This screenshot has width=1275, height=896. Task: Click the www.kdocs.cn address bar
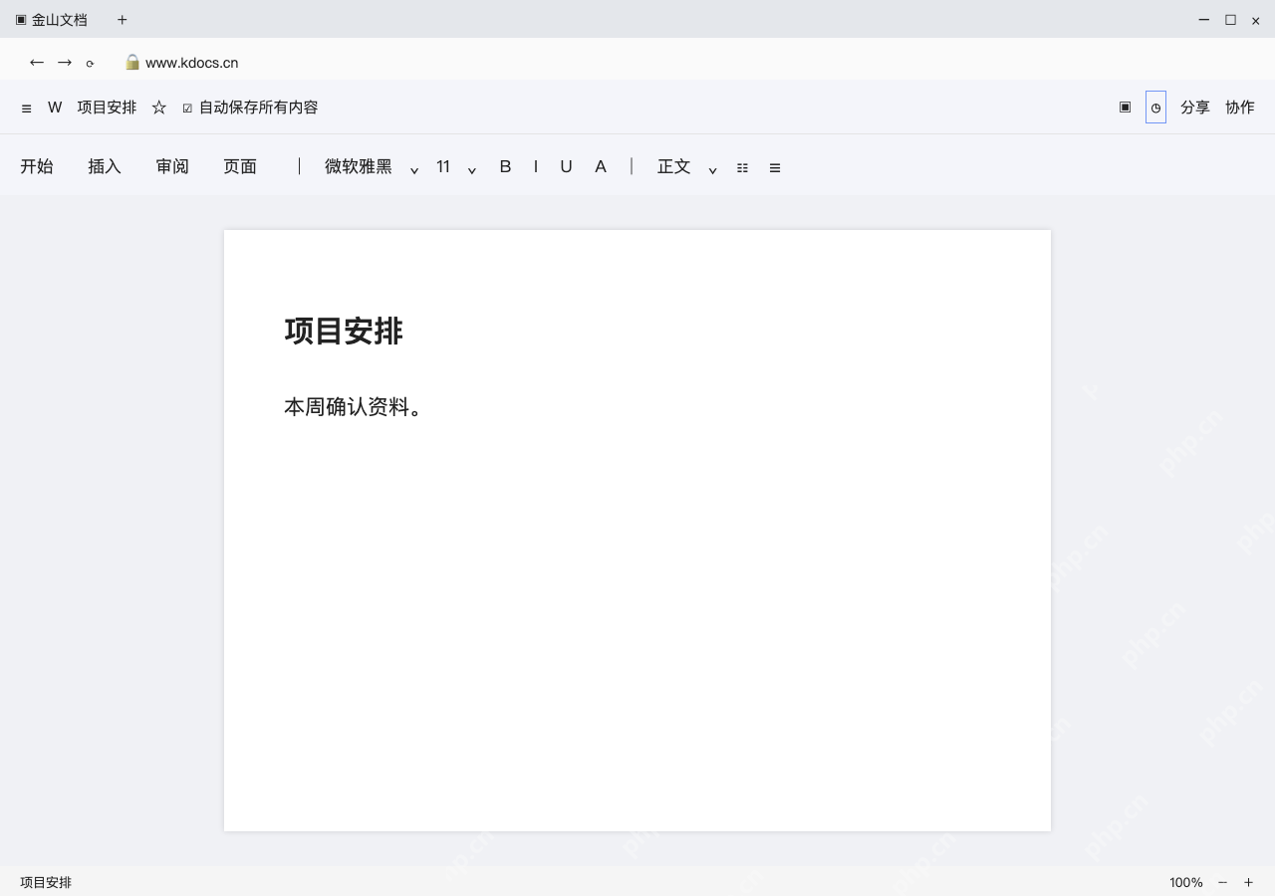point(192,63)
